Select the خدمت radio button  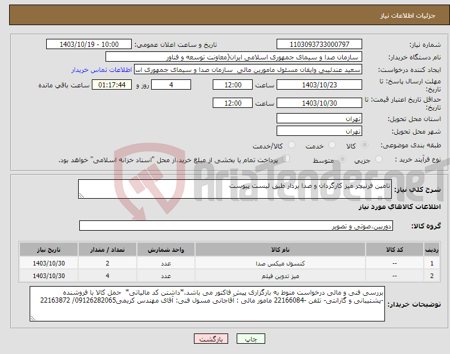332,145
